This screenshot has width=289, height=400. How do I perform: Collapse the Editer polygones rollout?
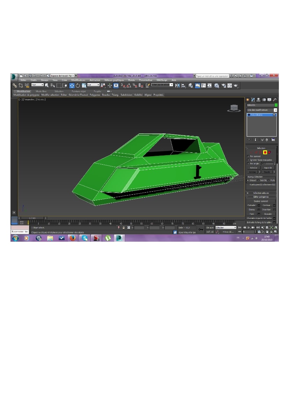[x=261, y=197]
